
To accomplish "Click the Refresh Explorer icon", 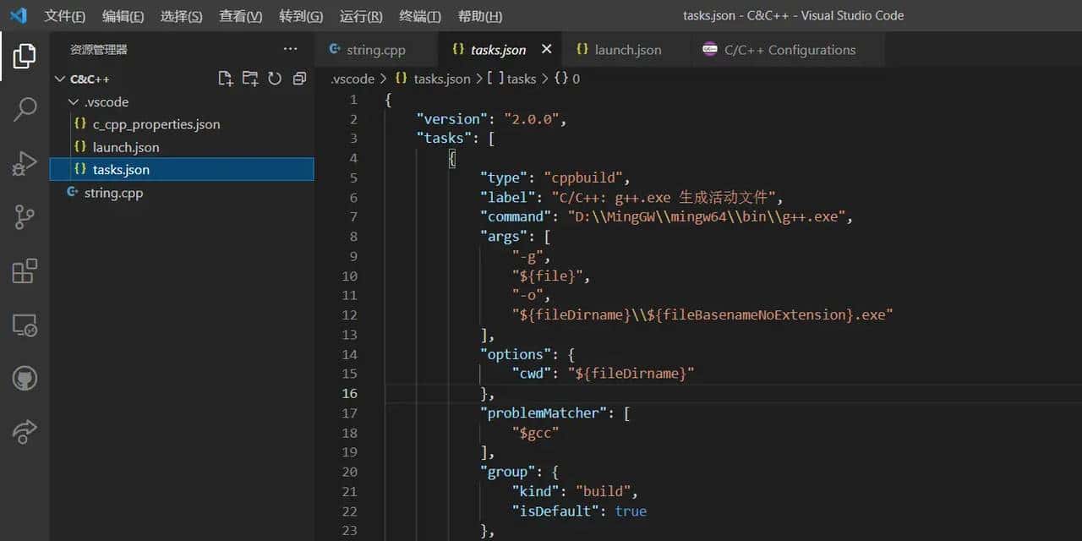I will point(275,78).
